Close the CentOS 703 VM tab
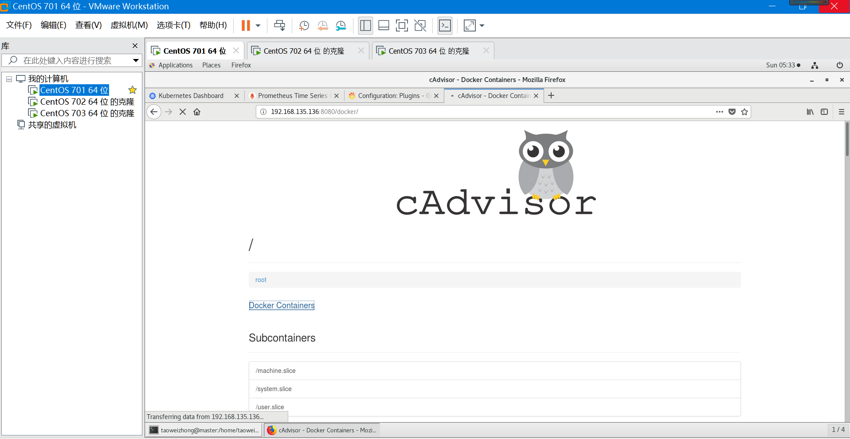The width and height of the screenshot is (850, 439). tap(486, 51)
